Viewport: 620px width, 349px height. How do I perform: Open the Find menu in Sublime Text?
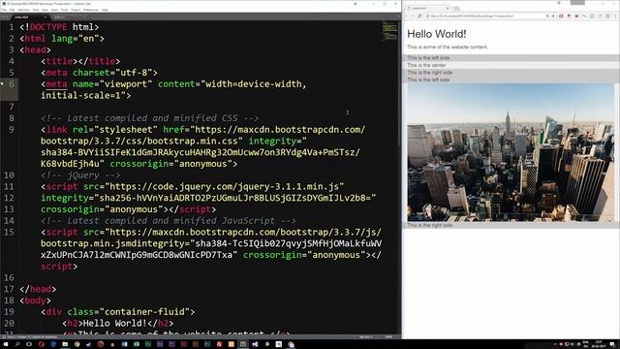[x=36, y=10]
